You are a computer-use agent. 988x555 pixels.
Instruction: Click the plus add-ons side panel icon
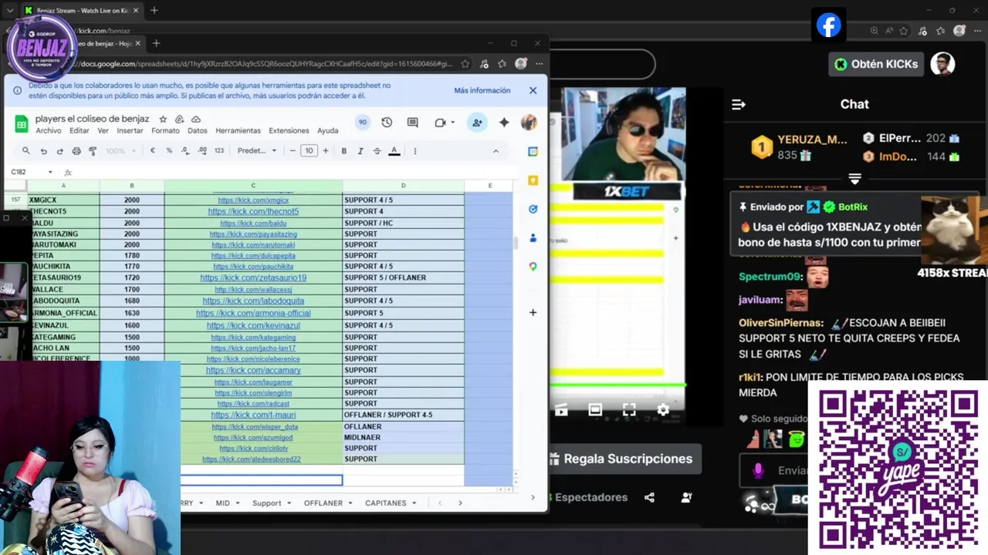click(x=533, y=312)
